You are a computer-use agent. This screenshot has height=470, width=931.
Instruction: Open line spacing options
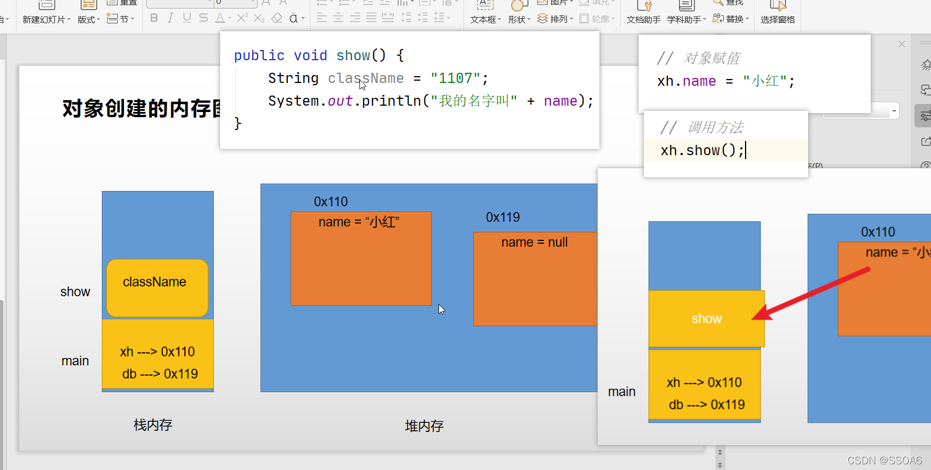coord(442,18)
